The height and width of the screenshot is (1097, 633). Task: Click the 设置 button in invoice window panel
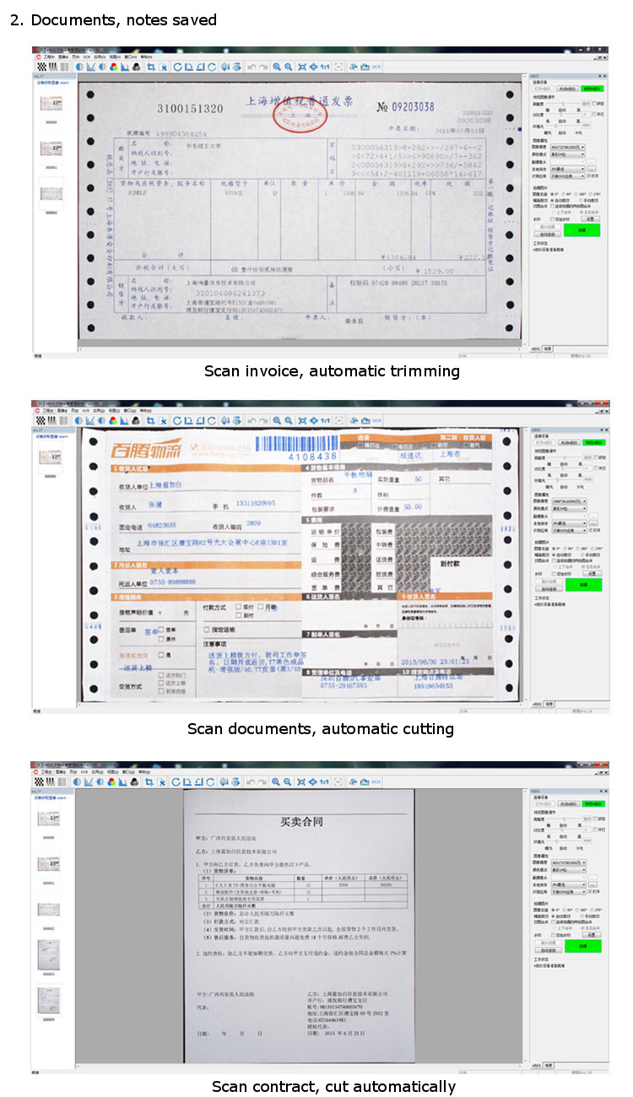[x=591, y=219]
